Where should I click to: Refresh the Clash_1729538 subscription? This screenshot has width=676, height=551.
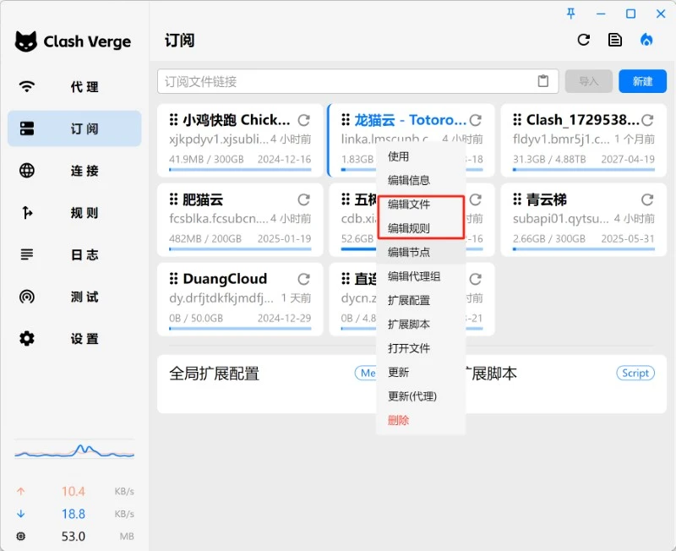coord(647,120)
